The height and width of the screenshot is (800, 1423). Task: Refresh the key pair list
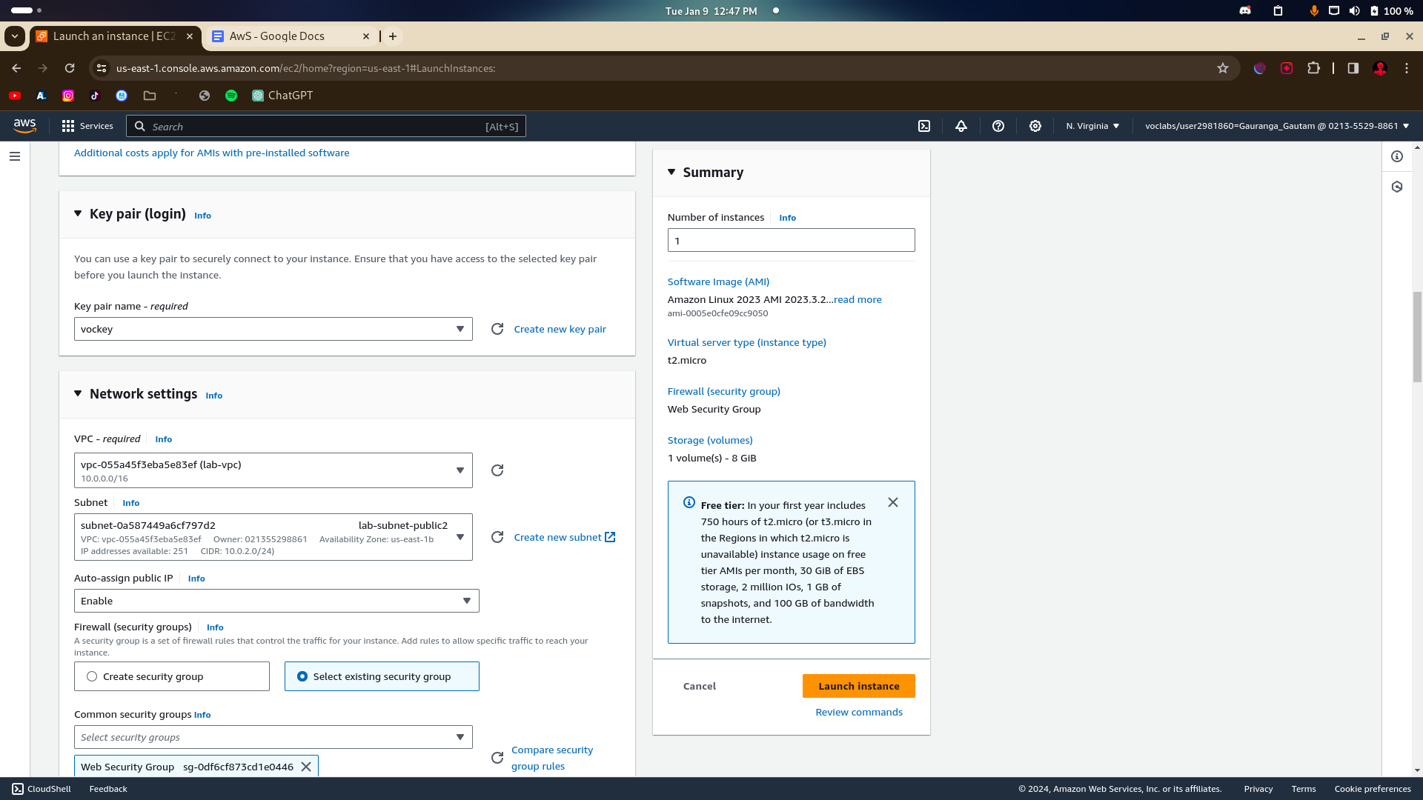pos(497,329)
